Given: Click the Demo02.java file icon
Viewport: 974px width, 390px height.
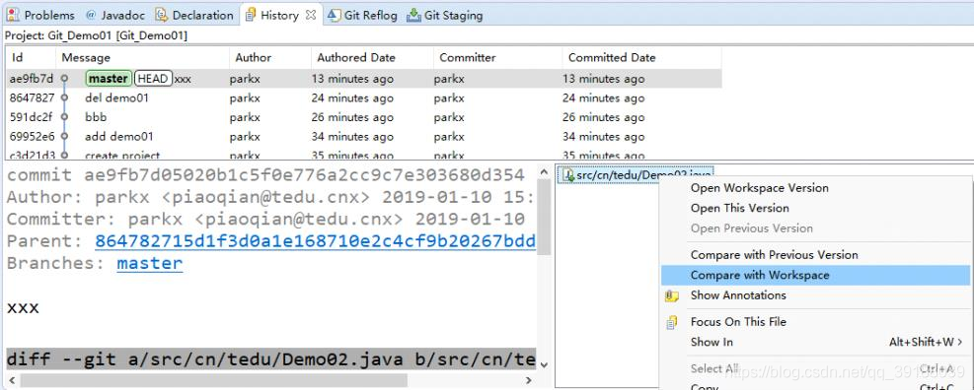Looking at the screenshot, I should pos(567,176).
